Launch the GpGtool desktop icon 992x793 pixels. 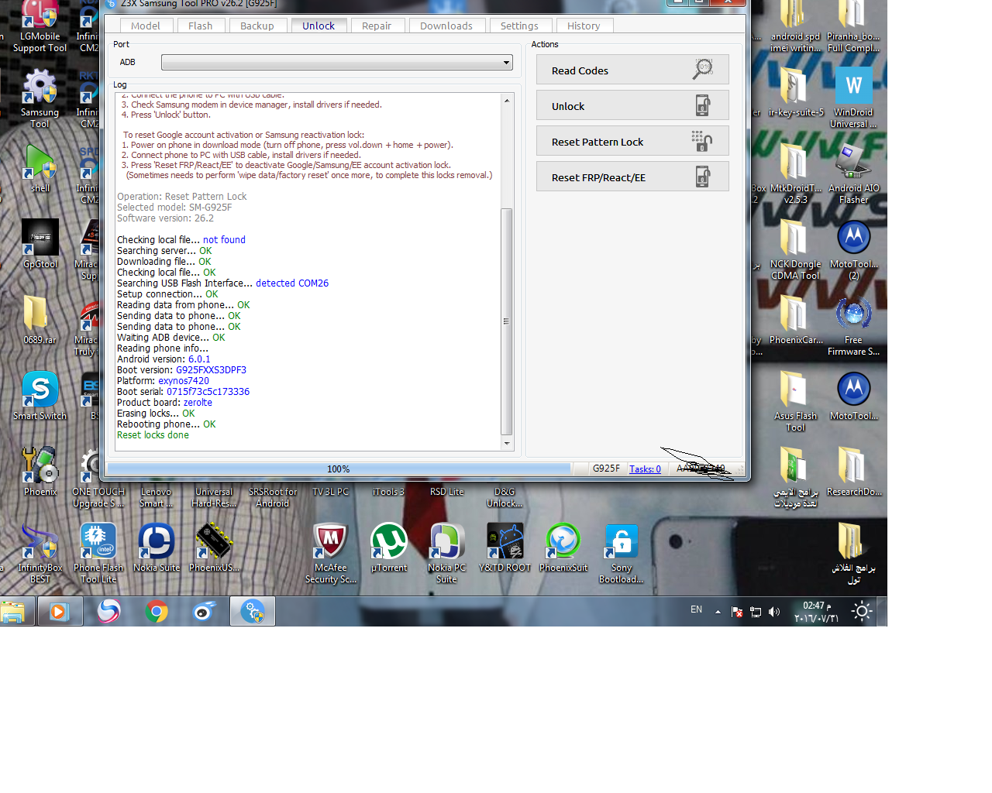click(x=40, y=244)
